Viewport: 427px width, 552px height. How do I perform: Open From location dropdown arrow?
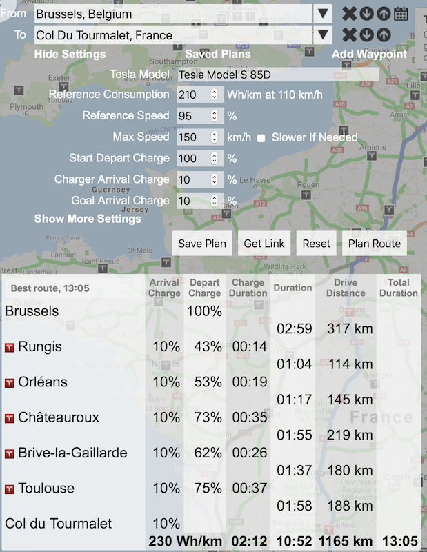point(323,14)
